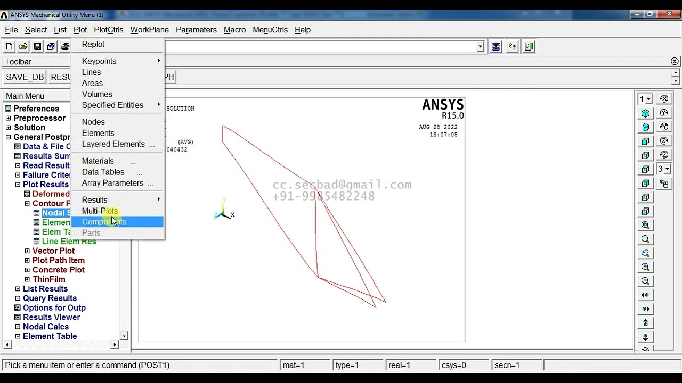Select Line Elem Res in tree
Image resolution: width=682 pixels, height=383 pixels.
69,242
